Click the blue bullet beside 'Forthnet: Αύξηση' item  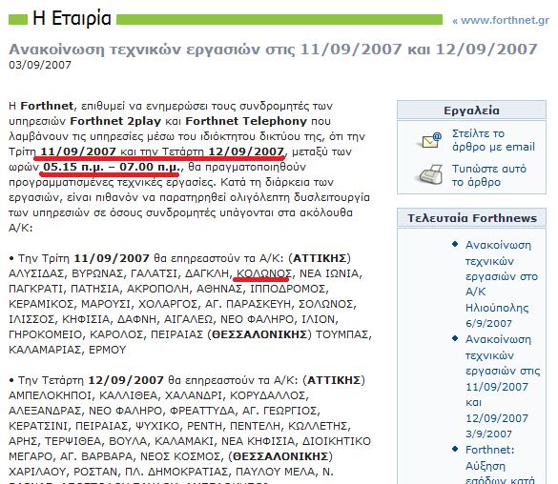[455, 449]
